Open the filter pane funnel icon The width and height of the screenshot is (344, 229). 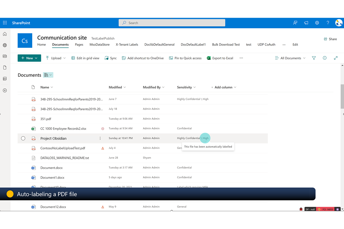314,58
